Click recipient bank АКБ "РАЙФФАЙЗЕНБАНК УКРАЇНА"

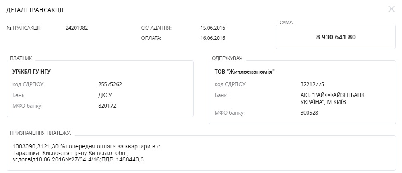[x=332, y=99]
